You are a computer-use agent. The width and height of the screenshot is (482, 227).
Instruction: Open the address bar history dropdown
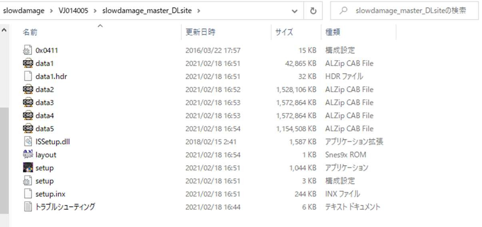[295, 11]
